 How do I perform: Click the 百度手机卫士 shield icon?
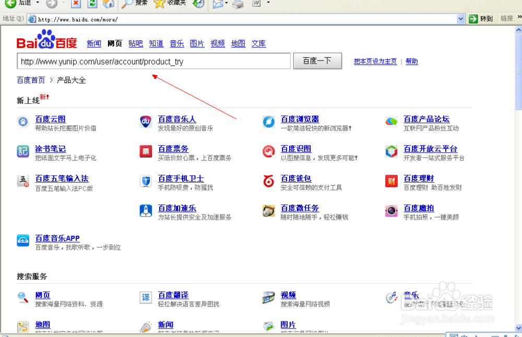click(146, 181)
